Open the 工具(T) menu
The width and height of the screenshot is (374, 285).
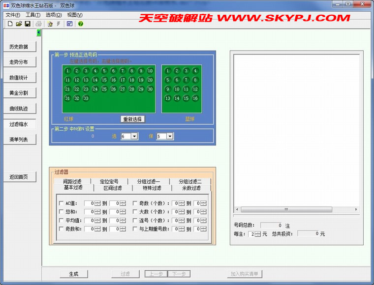33,15
